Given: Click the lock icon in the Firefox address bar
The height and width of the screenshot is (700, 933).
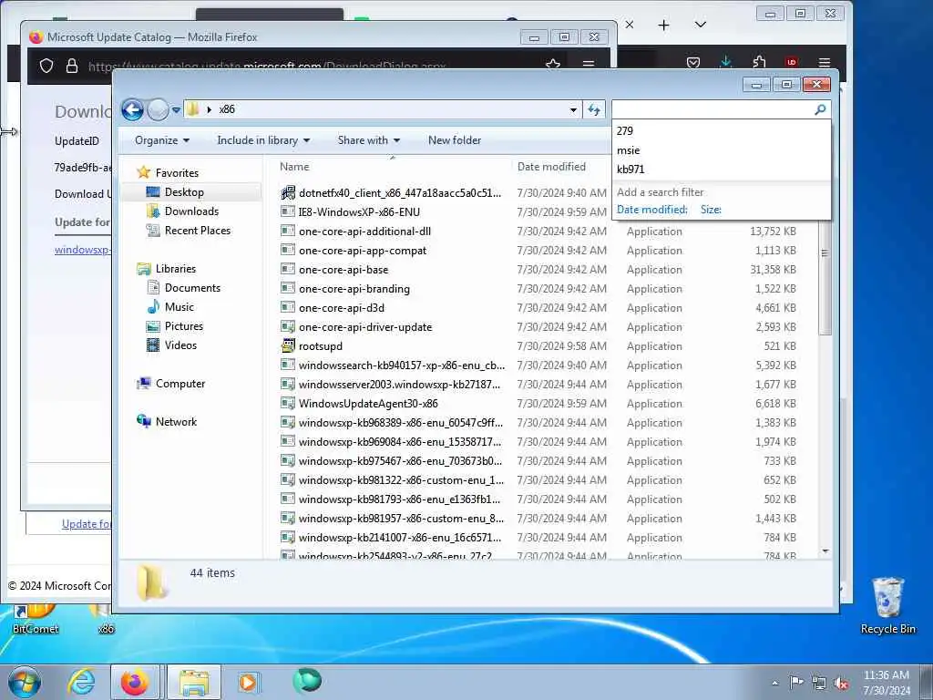Looking at the screenshot, I should coord(71,66).
